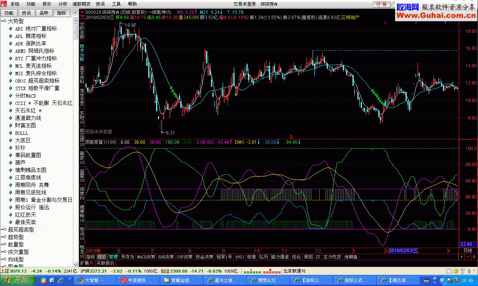Click the 日线 period selector
478x286 pixels.
(468, 251)
